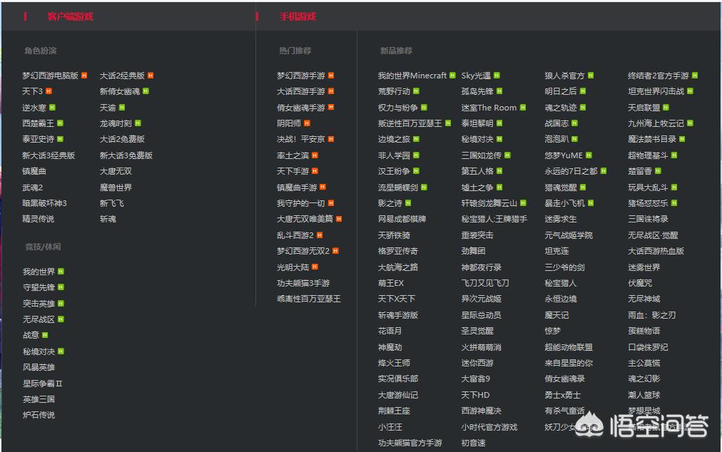Select the 蛋糕物语 entry
Screen dimensions: 722x452
[x=644, y=331]
